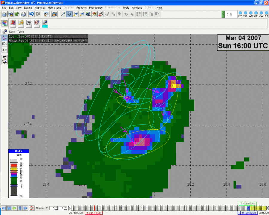The width and height of the screenshot is (269, 215).
Task: Click the red time marker on timeline
Action: tap(94, 208)
